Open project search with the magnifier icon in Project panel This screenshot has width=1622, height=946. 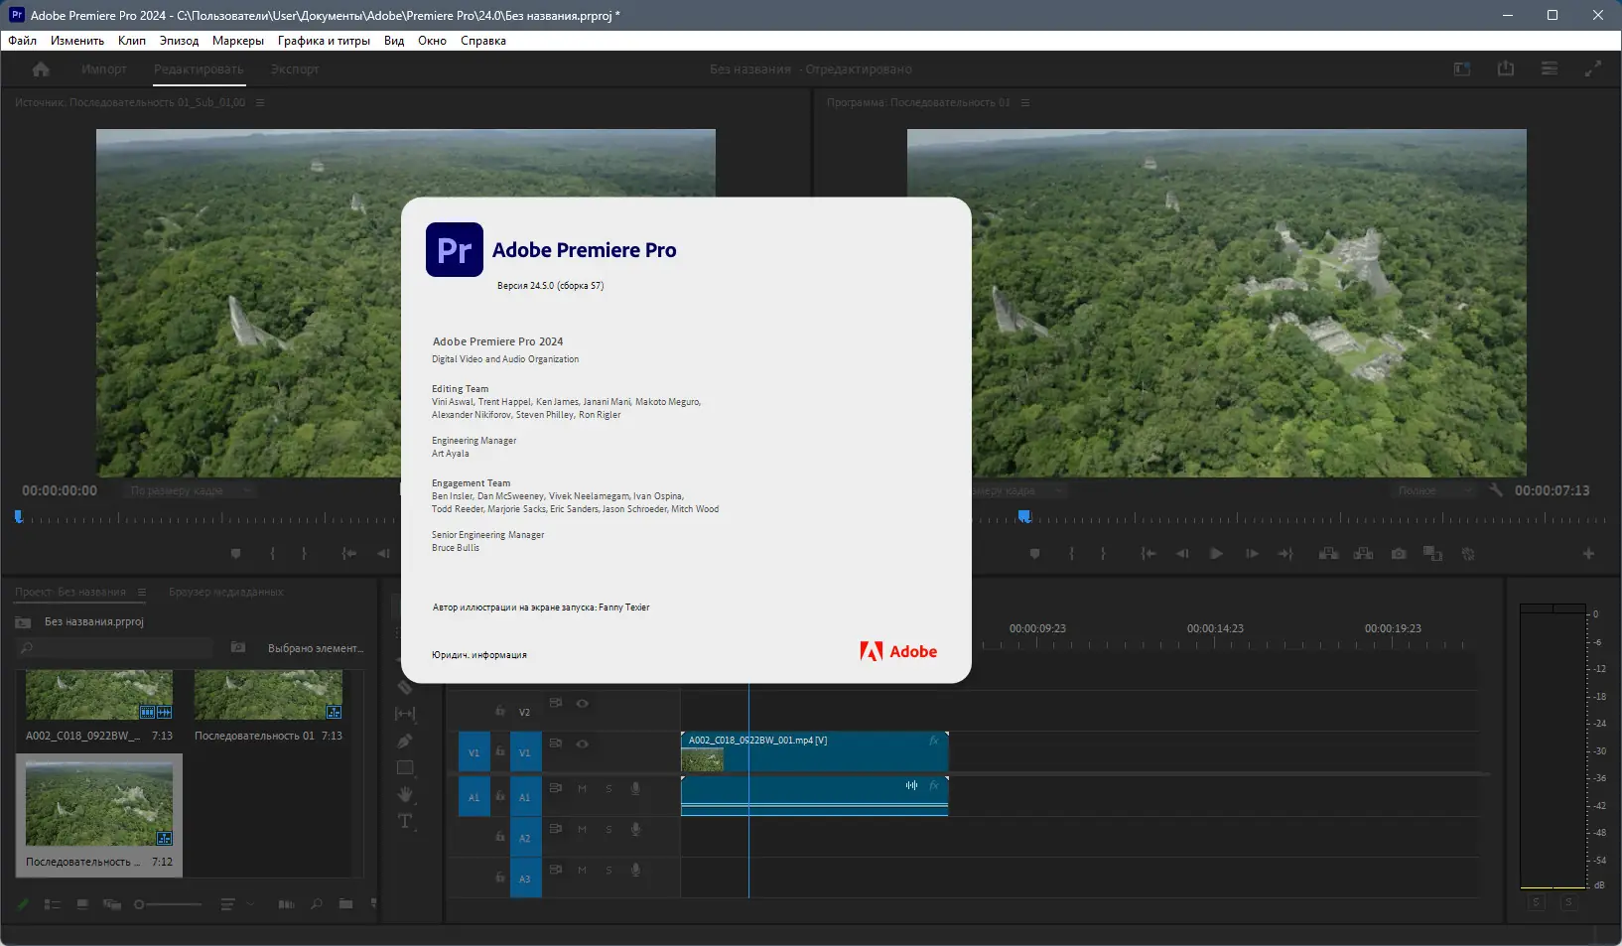tap(317, 904)
